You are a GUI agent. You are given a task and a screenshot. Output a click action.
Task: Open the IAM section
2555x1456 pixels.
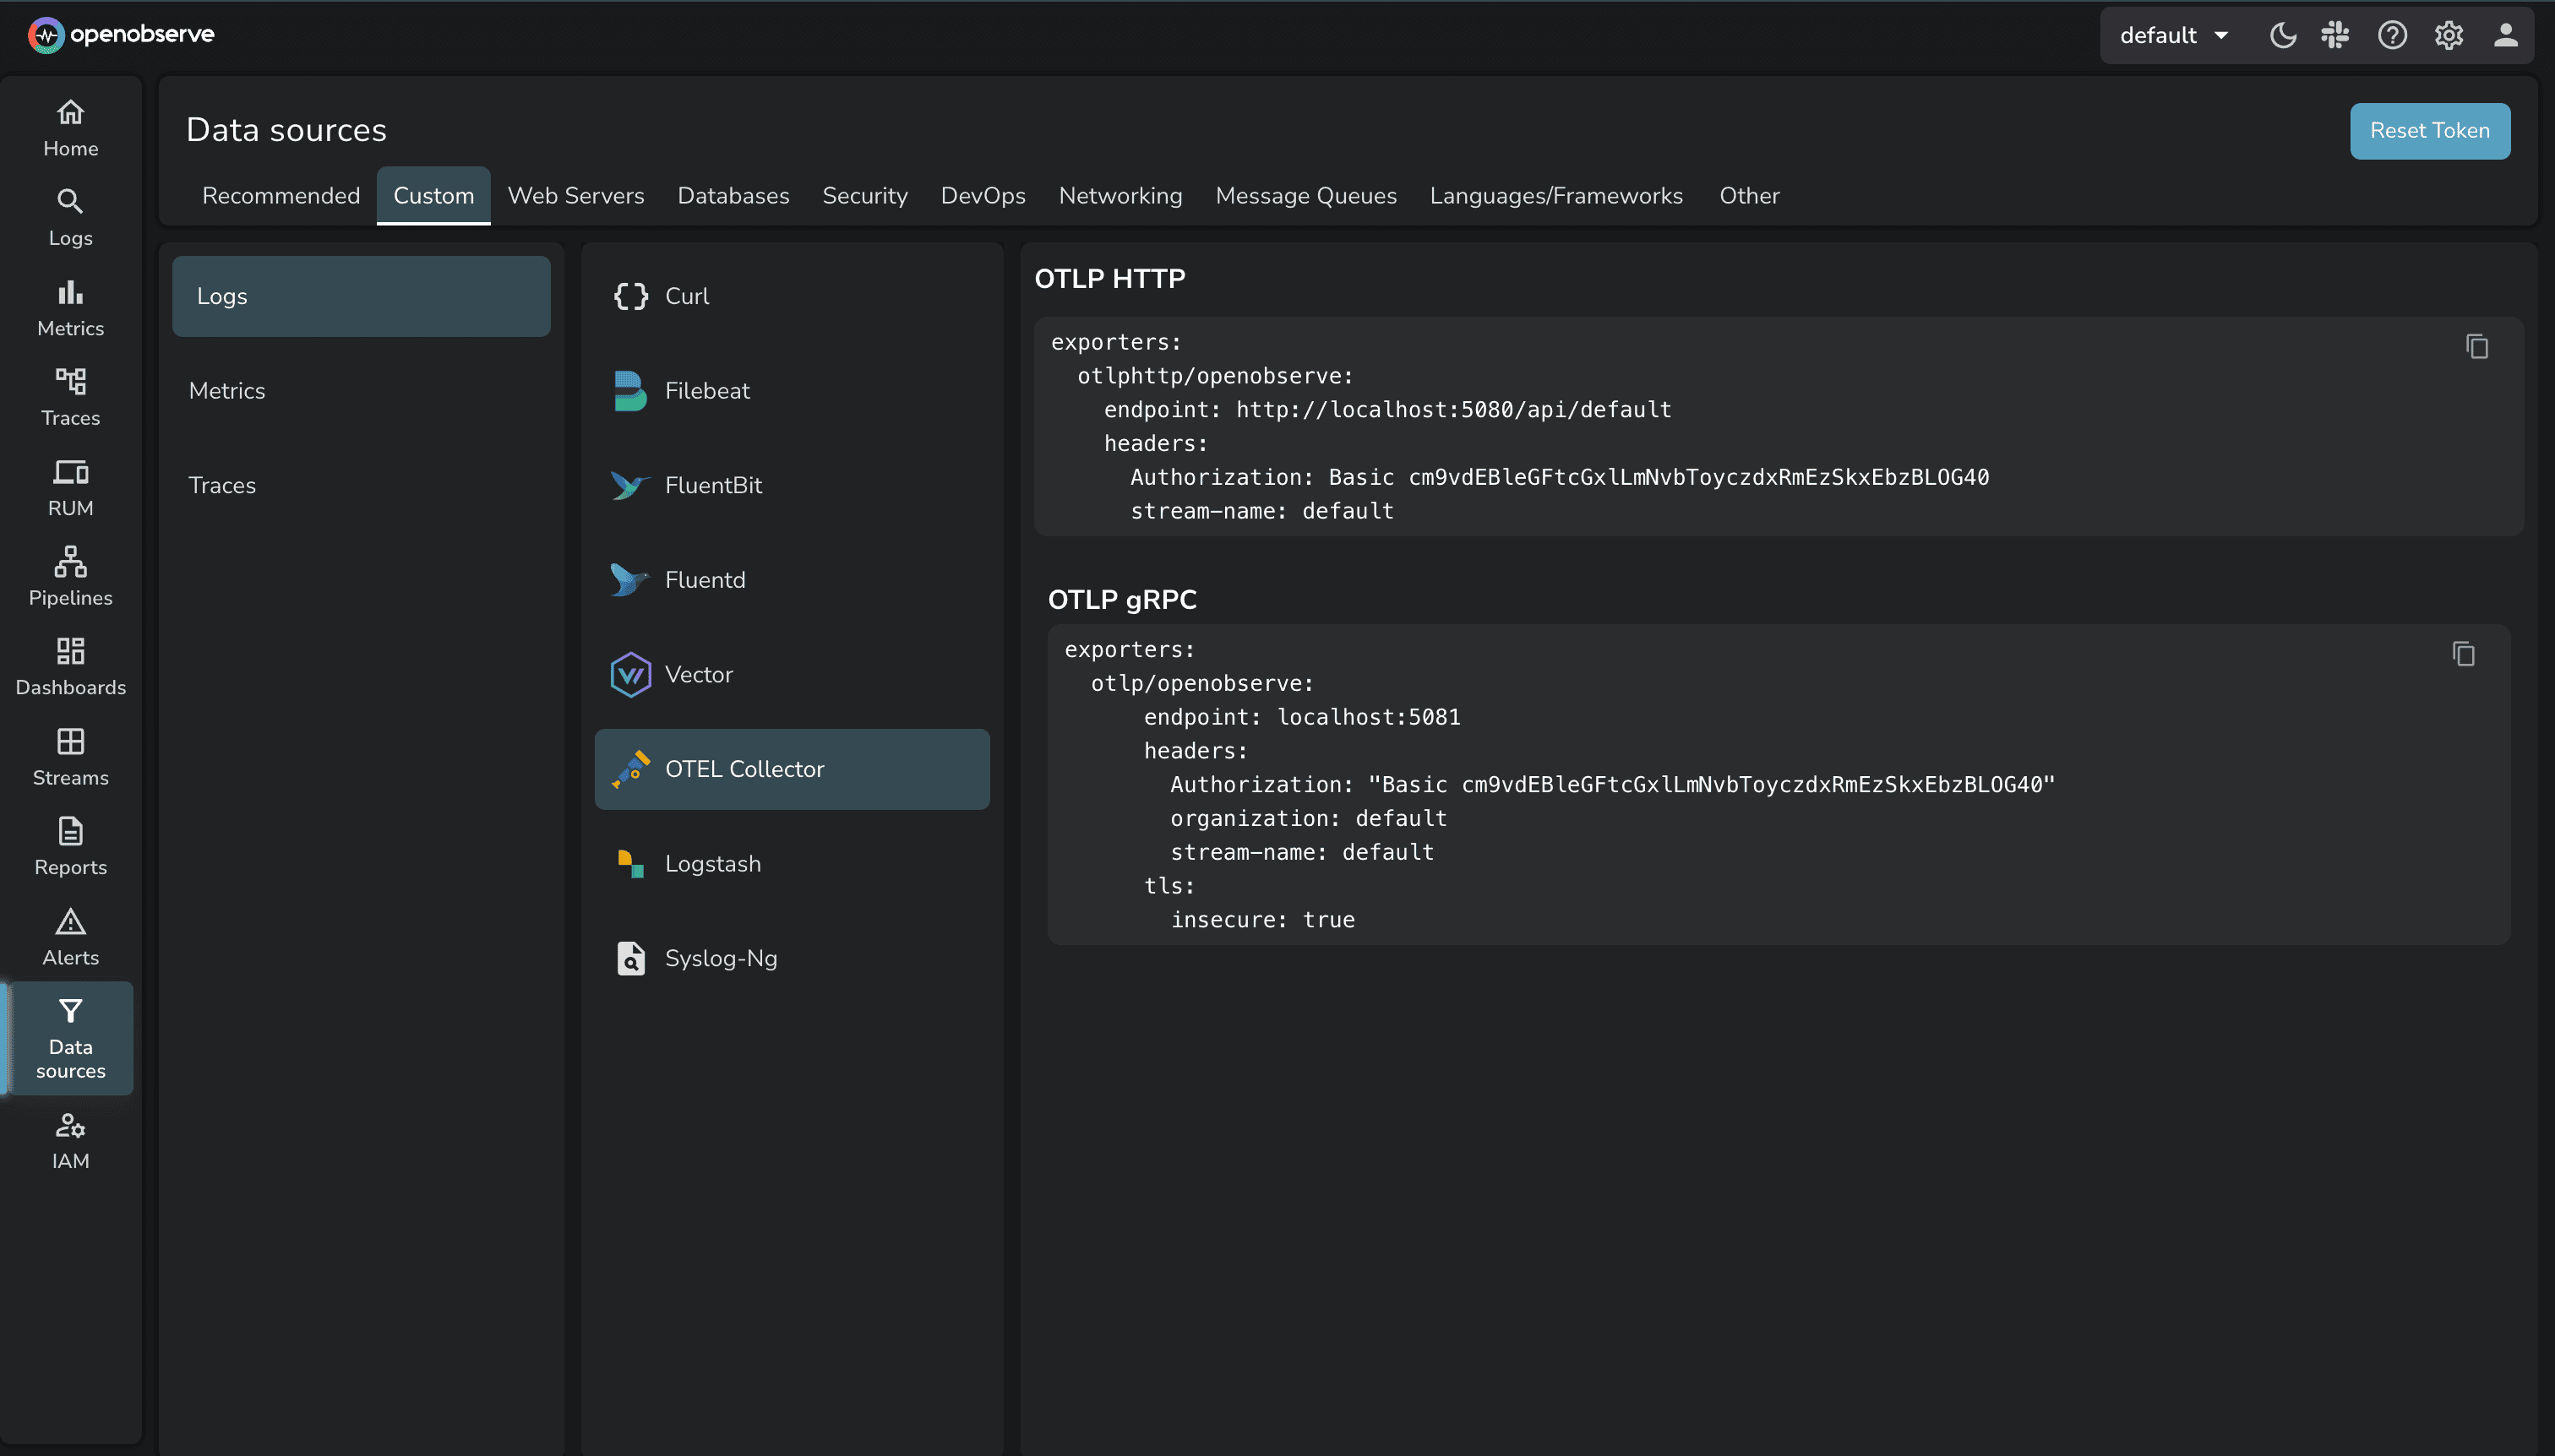70,1139
